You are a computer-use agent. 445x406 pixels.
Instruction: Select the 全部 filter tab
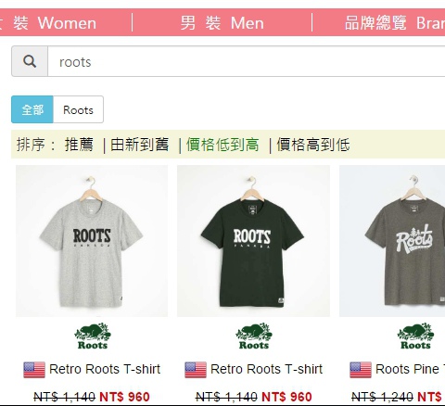[32, 109]
